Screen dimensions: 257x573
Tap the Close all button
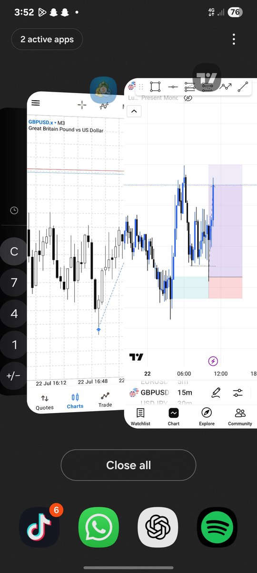128,465
